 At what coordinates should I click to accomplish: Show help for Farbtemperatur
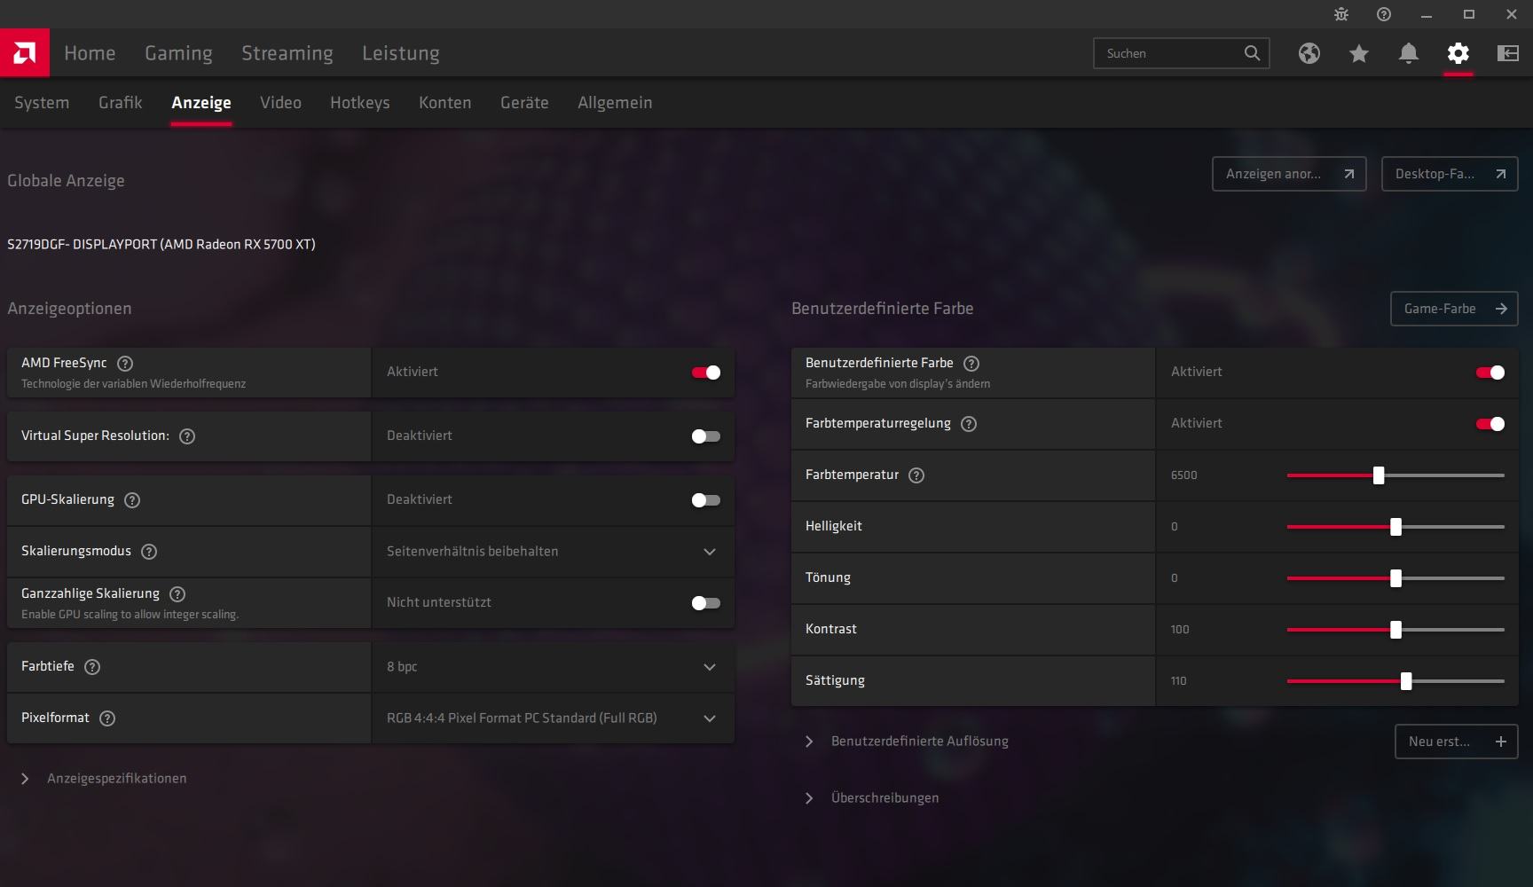point(916,475)
